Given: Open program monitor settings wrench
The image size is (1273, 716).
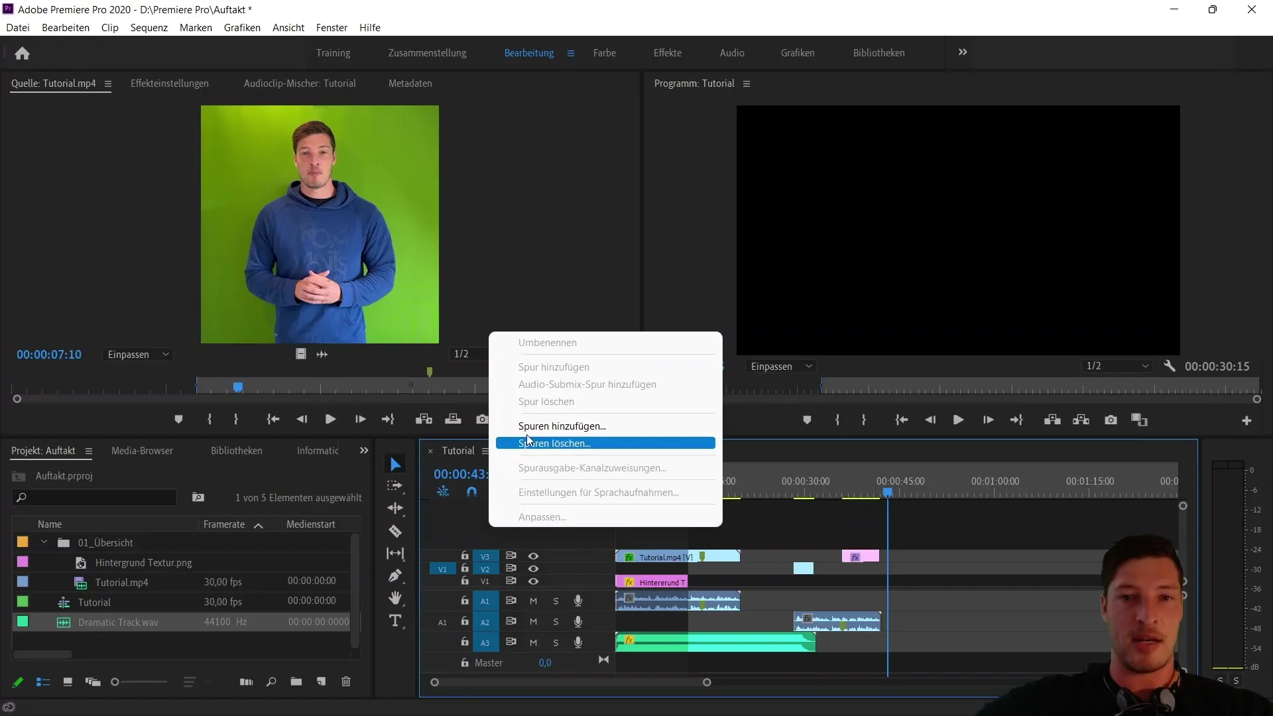Looking at the screenshot, I should point(1170,366).
